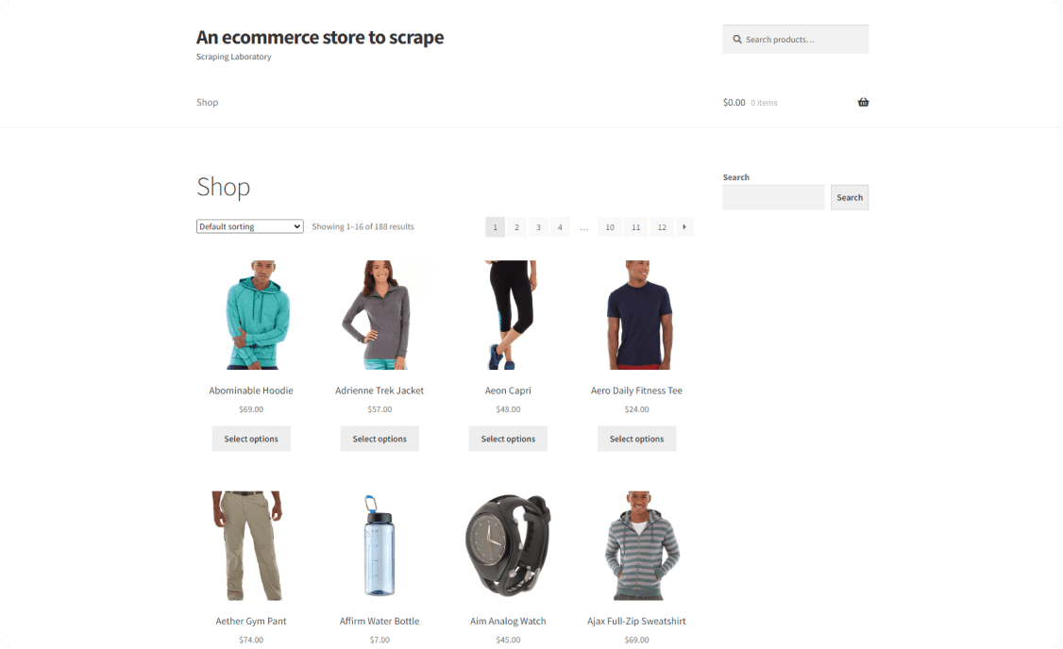Screen dimensions: 1063x649
Task: Click the Scraping Laboratory tagline
Action: 234,57
